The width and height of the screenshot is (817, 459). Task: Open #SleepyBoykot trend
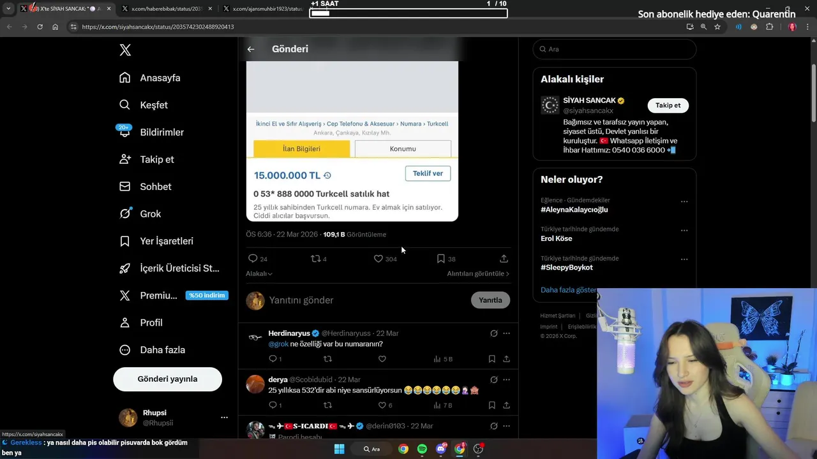(x=567, y=268)
